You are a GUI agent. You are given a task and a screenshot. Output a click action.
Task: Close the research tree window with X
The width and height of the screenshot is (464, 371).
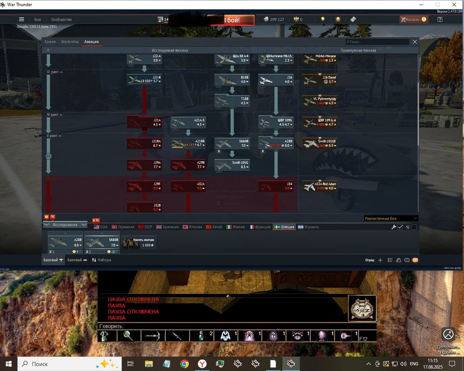tap(415, 42)
